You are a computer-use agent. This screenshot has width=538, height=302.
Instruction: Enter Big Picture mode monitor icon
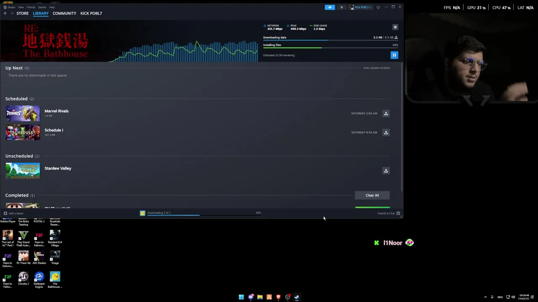[378, 7]
